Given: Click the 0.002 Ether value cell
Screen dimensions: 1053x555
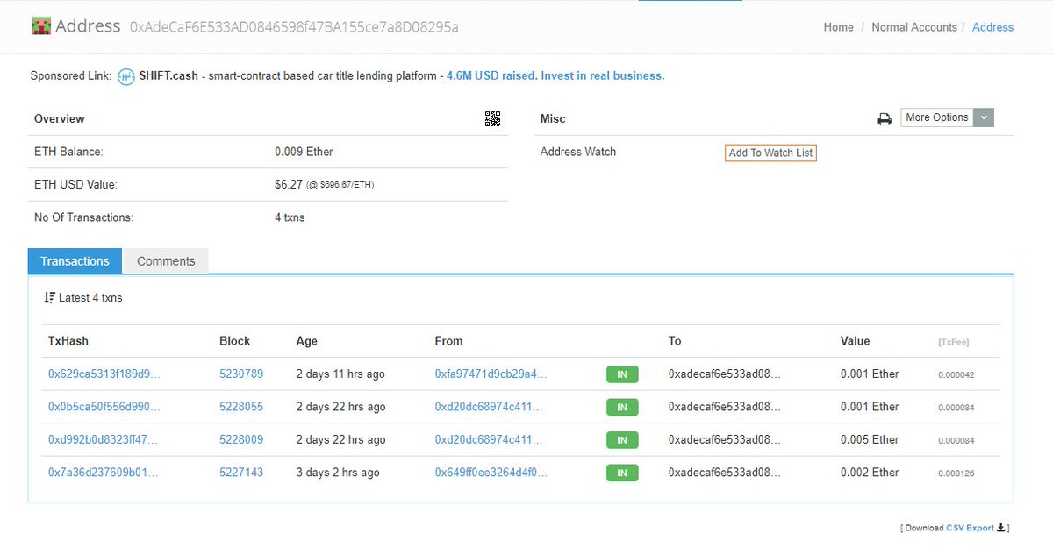Looking at the screenshot, I should coord(870,473).
